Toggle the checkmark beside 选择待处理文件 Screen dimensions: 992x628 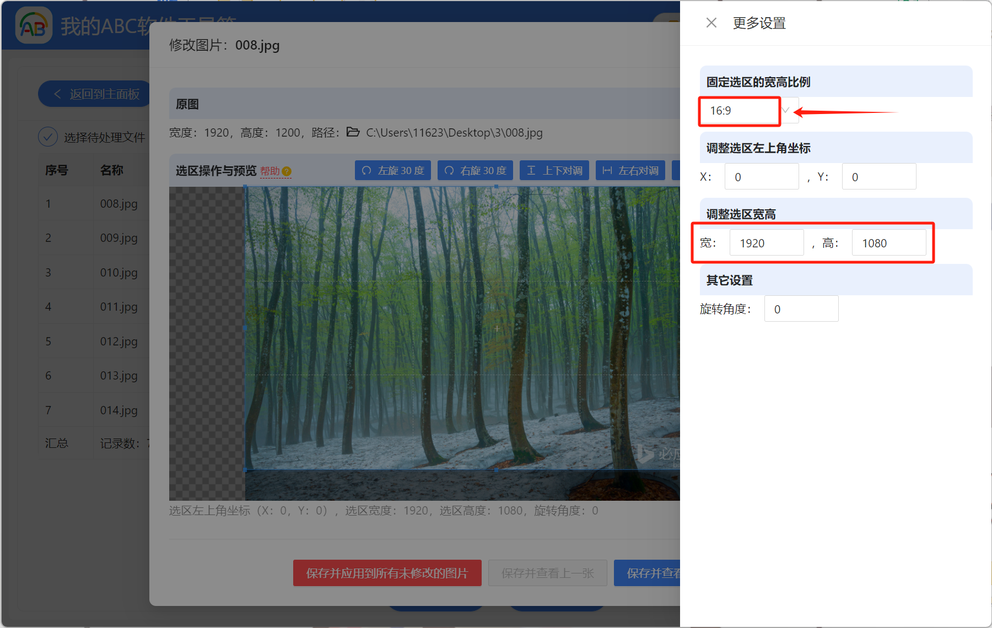point(48,137)
